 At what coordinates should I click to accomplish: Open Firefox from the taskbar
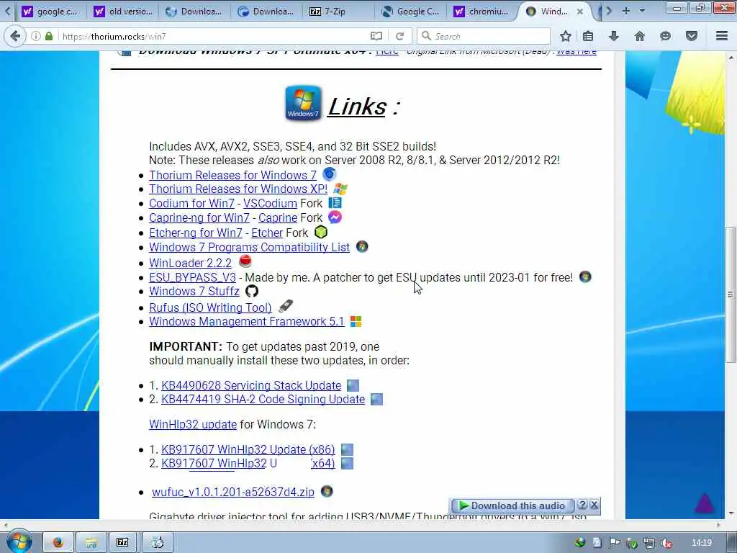coord(58,542)
